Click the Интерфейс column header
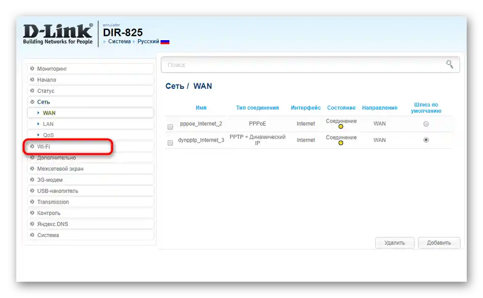The height and width of the screenshot is (298, 483). [x=306, y=108]
